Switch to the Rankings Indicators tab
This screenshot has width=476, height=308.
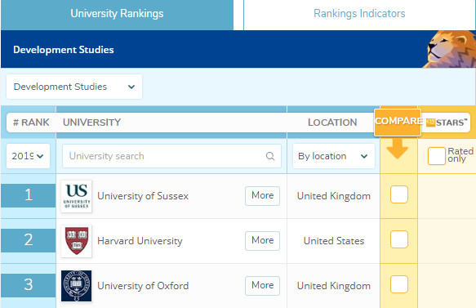[x=359, y=14]
